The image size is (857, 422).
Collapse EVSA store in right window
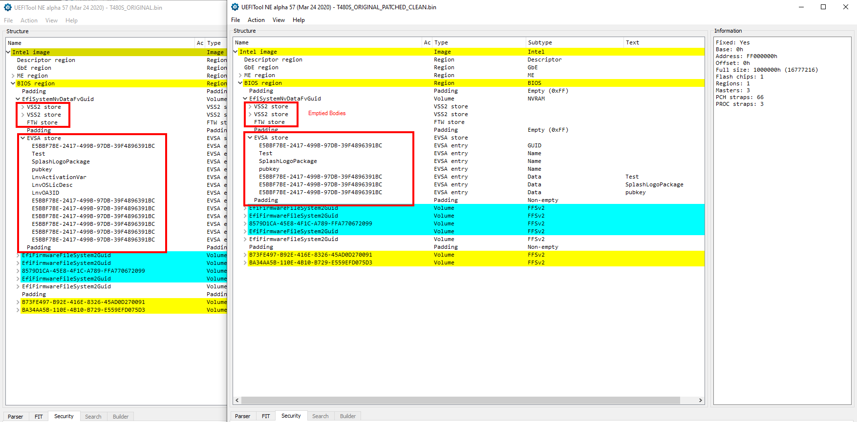point(250,138)
